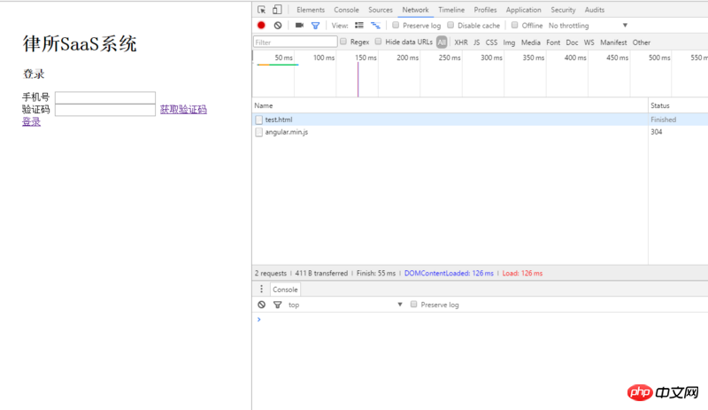Open the Sources tab
Viewport: 708px width, 410px height.
pyautogui.click(x=381, y=10)
